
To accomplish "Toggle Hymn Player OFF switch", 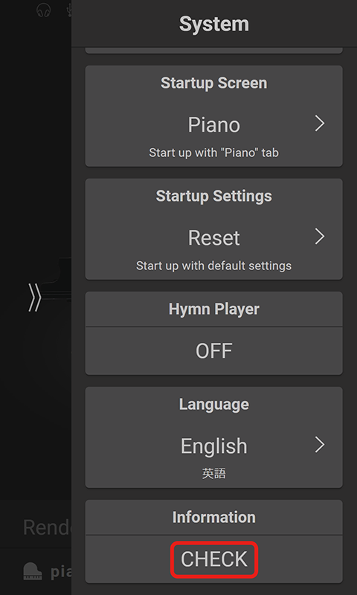I will coord(214,351).
